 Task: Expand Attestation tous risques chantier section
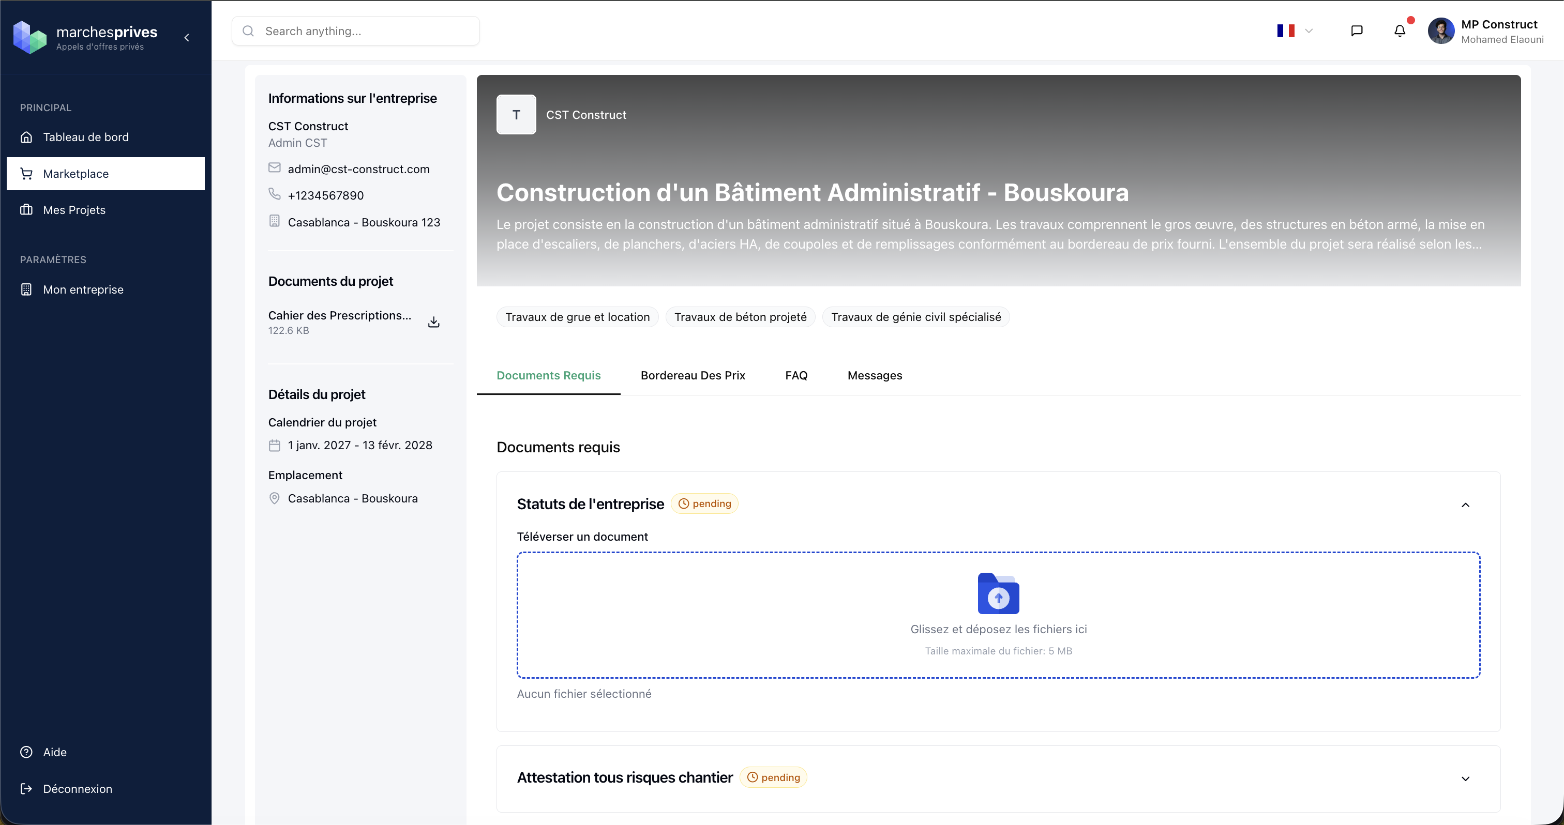[x=1465, y=778]
